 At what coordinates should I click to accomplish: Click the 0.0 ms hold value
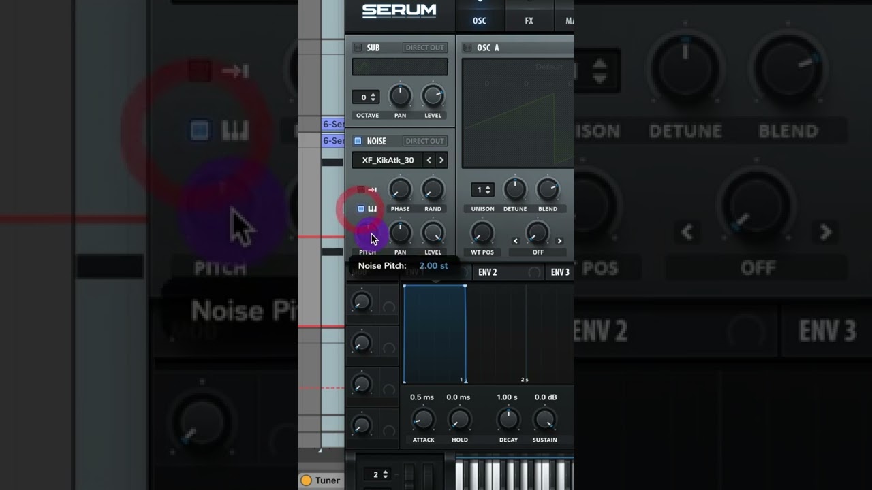(458, 397)
